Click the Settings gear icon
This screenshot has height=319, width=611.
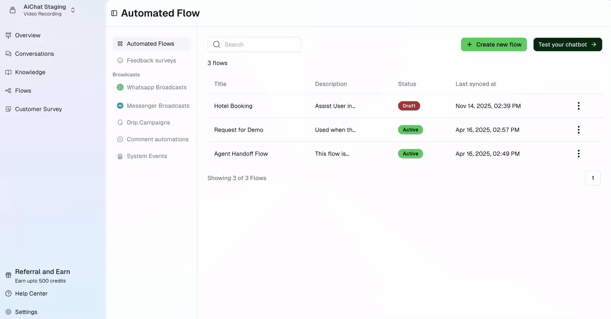pos(8,312)
